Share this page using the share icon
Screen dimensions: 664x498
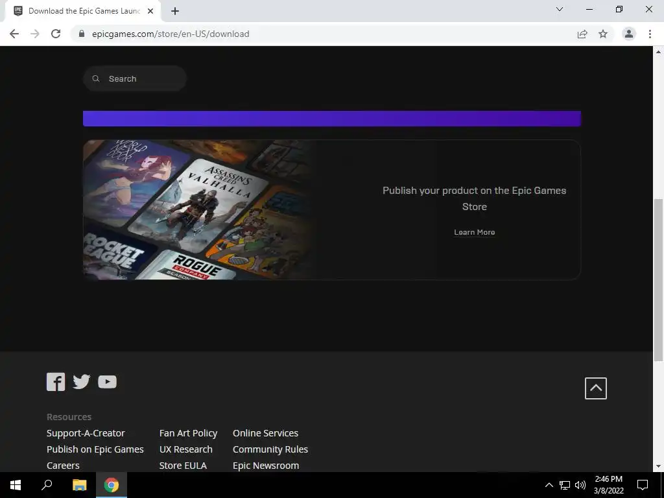pyautogui.click(x=582, y=34)
